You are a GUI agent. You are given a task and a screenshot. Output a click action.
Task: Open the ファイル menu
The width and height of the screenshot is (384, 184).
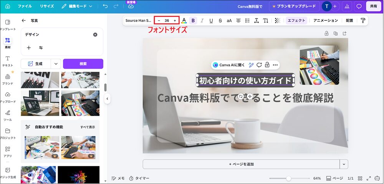25,7
